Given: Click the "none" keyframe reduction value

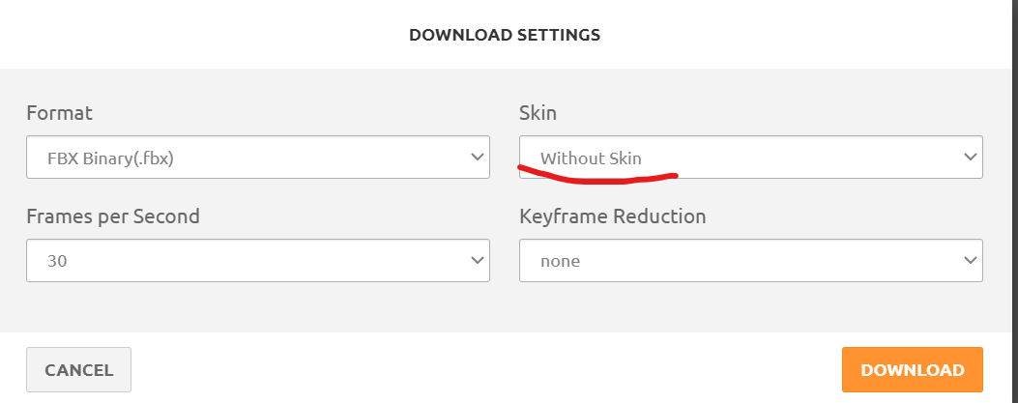Looking at the screenshot, I should click(x=560, y=261).
